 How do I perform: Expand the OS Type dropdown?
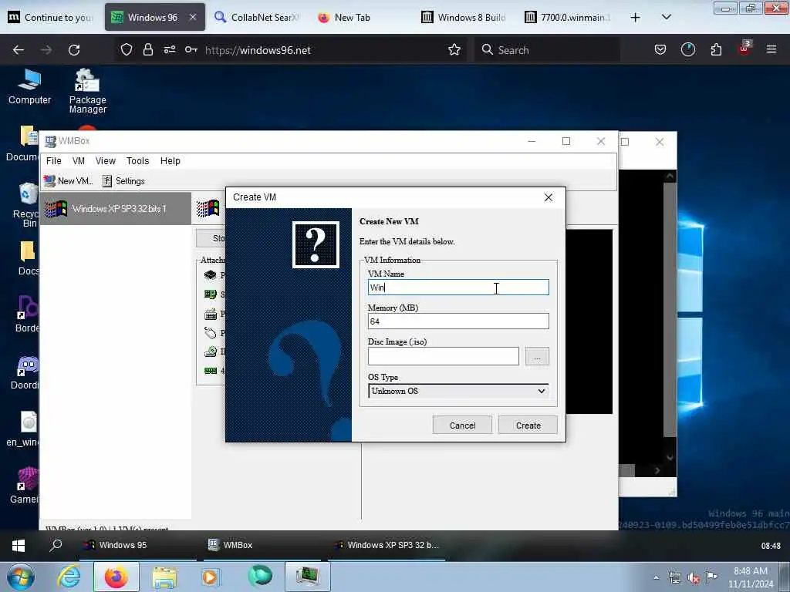coord(458,391)
